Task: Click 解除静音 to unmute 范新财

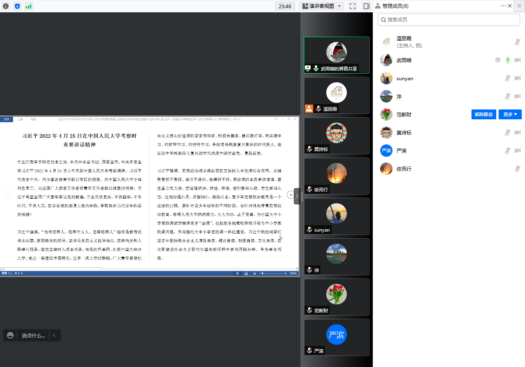Action: [483, 114]
